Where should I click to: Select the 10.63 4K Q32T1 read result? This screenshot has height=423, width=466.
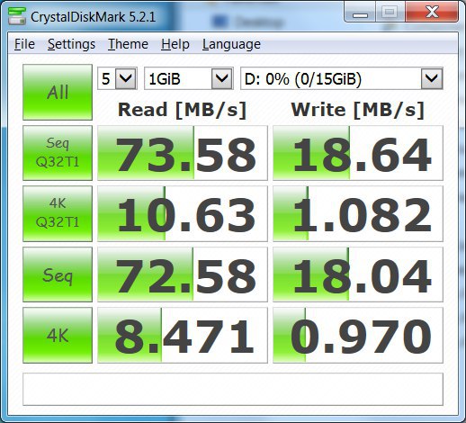[183, 213]
